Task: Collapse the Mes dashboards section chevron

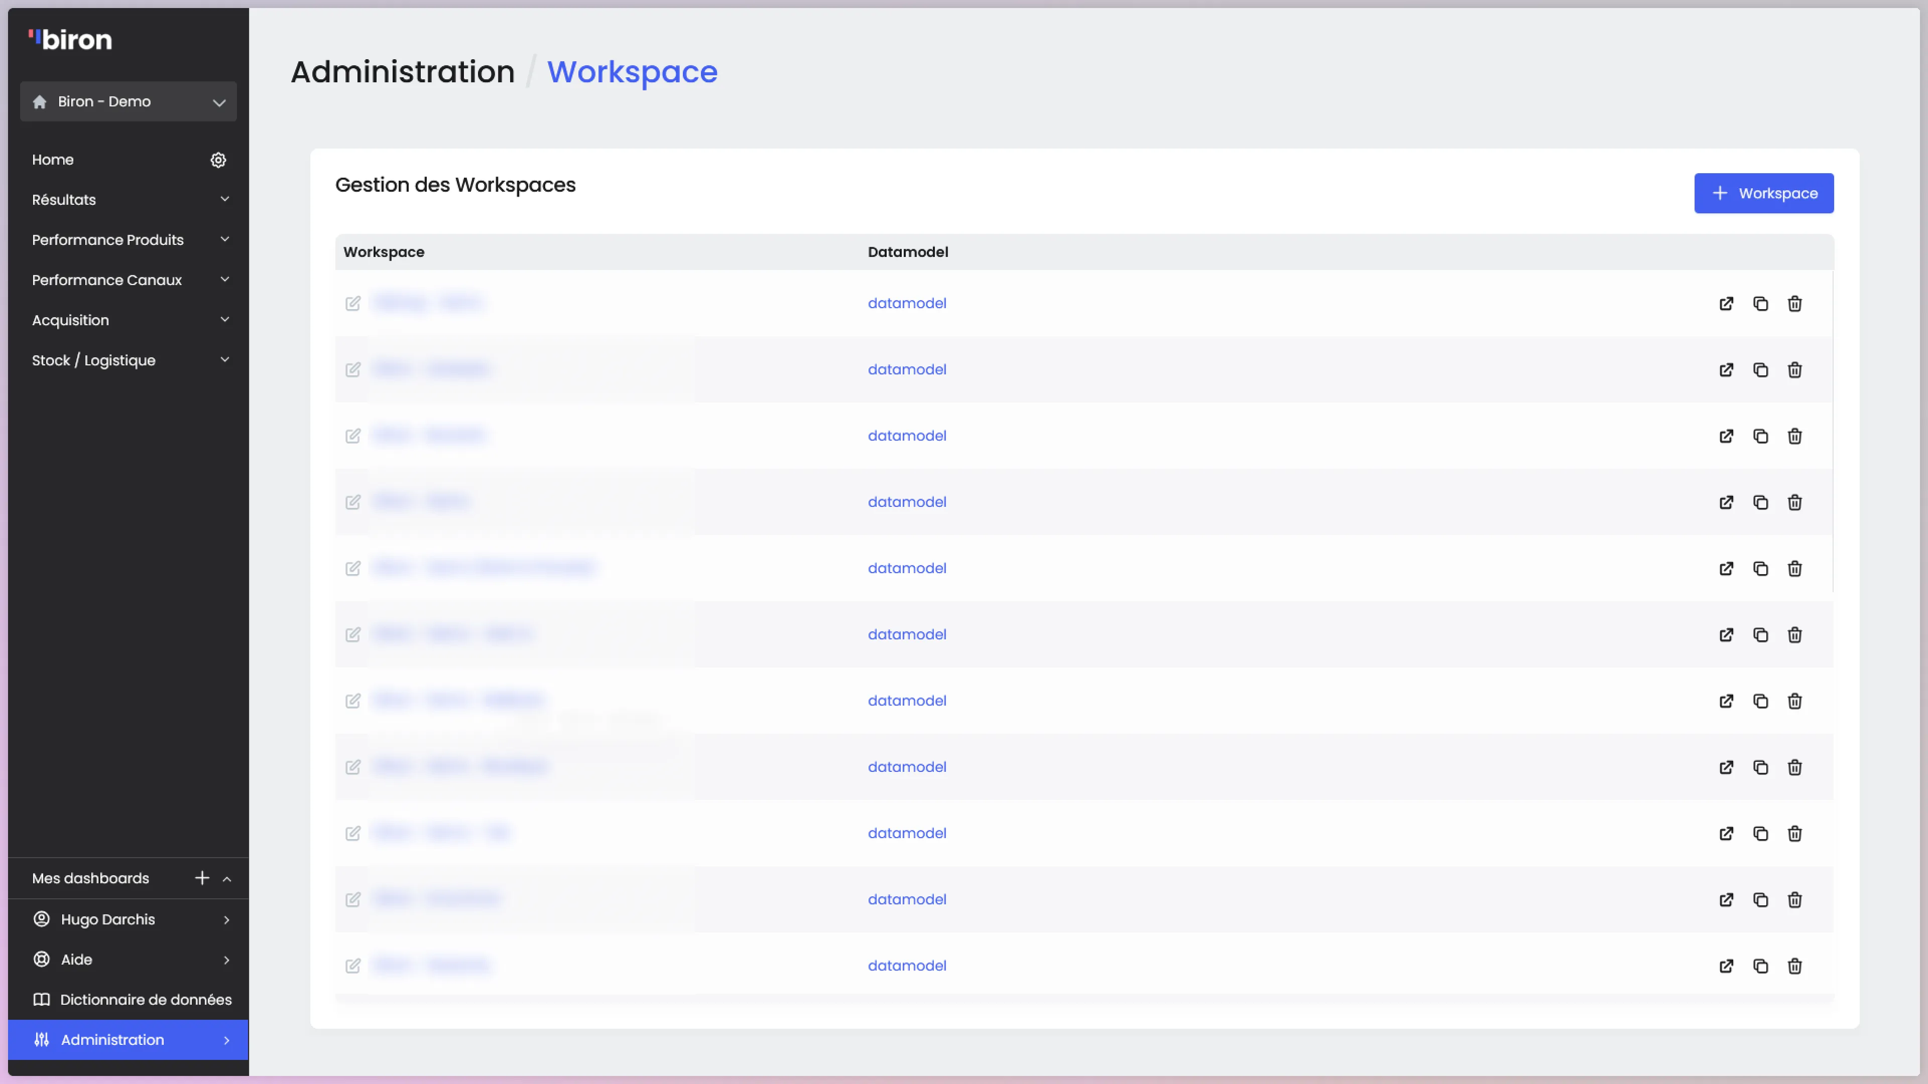Action: [227, 878]
